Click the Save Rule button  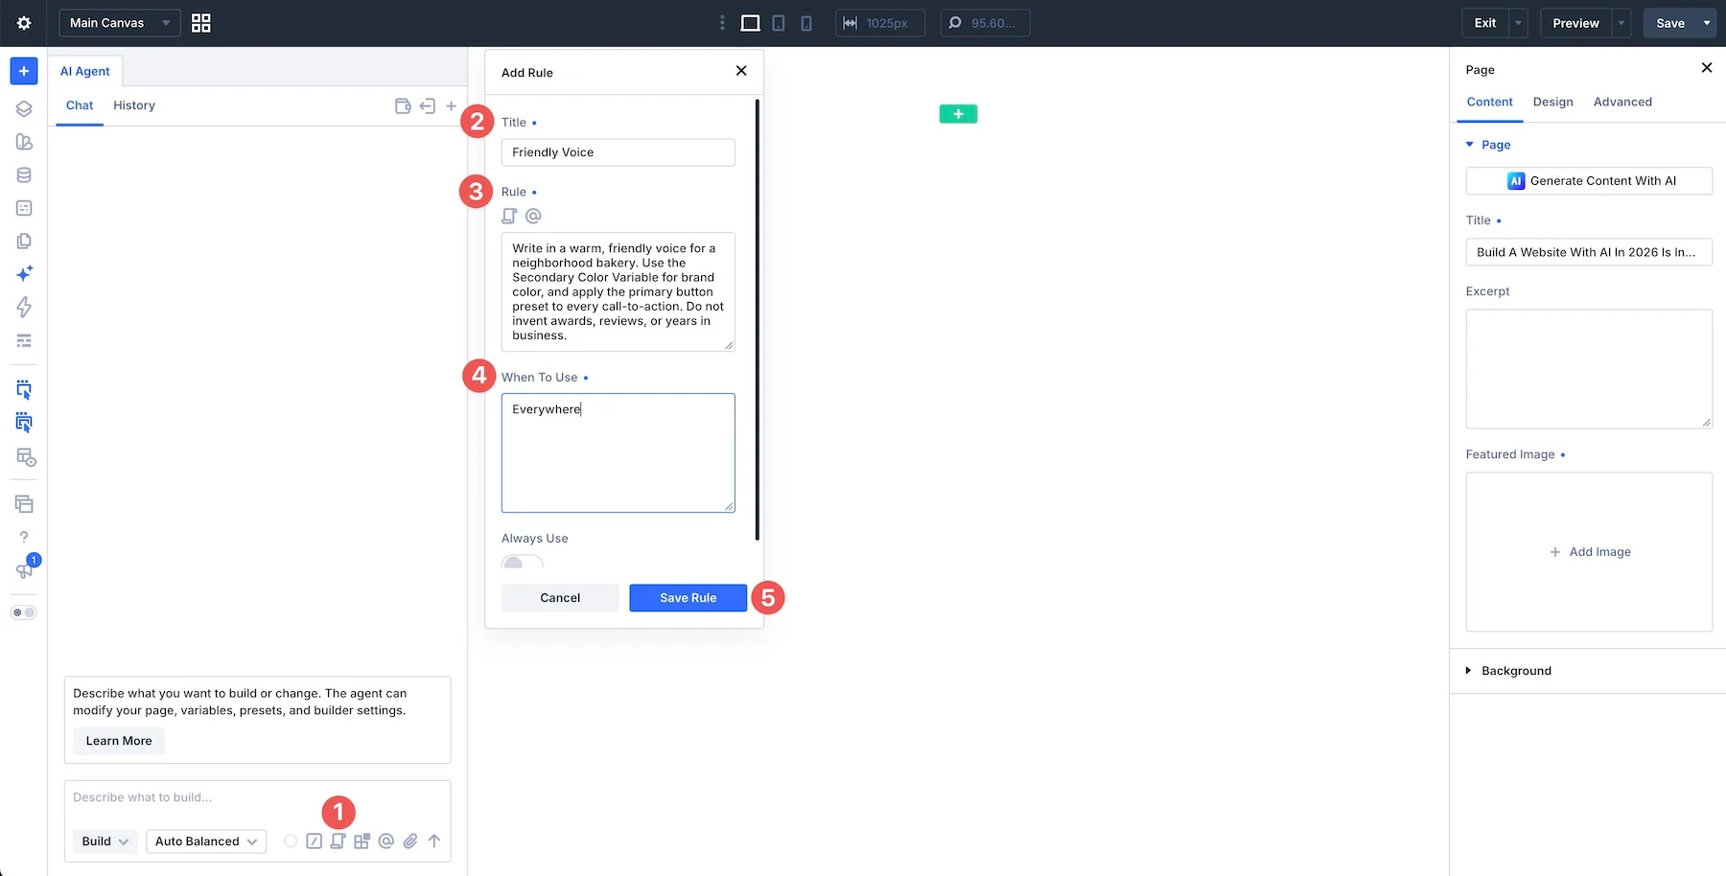(x=688, y=597)
